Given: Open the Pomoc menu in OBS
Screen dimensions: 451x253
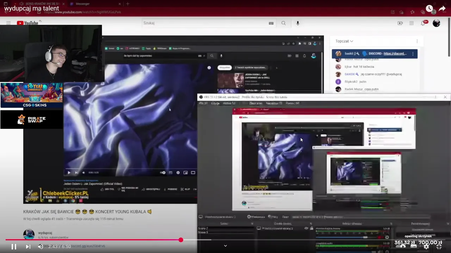Looking at the screenshot, I should pyautogui.click(x=292, y=103).
